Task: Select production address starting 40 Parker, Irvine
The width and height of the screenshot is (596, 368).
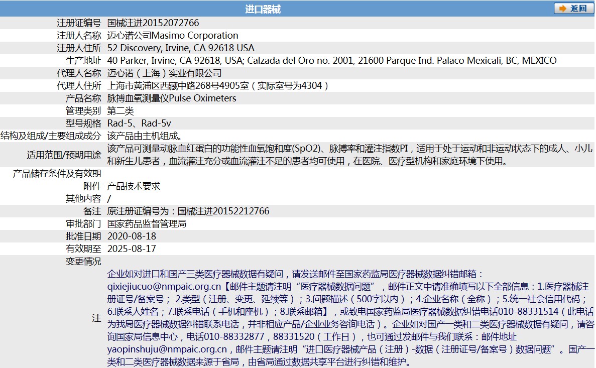Action: [x=332, y=60]
